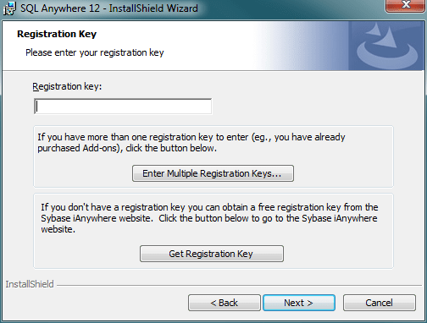This screenshot has height=323, width=427.
Task: Click the installer icon in title bar
Action: [x=9, y=8]
